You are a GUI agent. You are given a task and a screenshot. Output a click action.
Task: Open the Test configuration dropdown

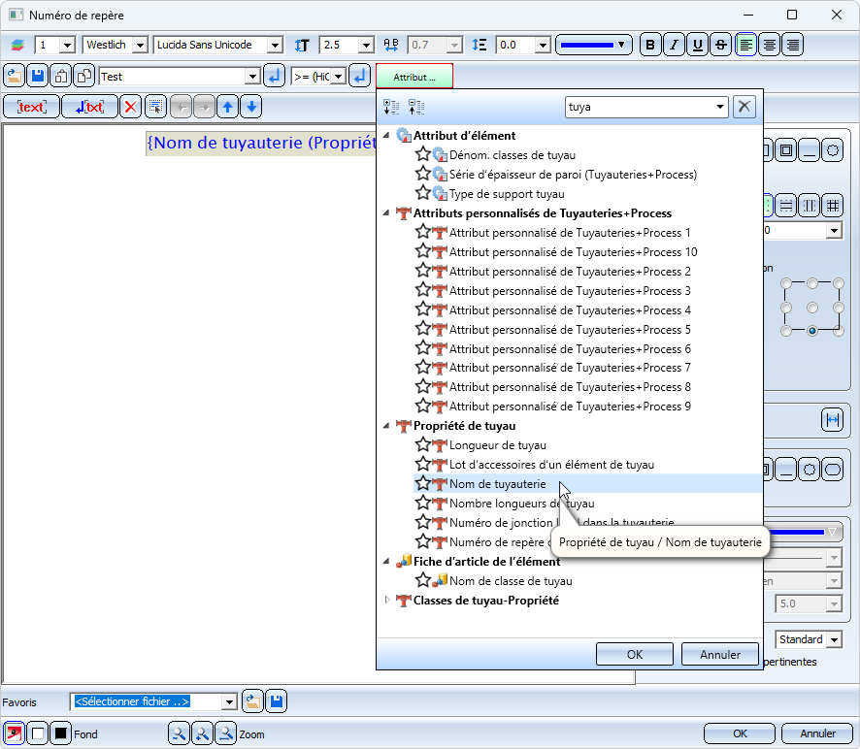click(252, 77)
